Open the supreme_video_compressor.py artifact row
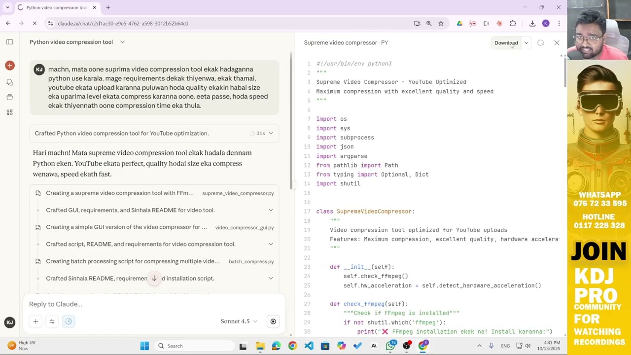The width and height of the screenshot is (631, 355). tap(154, 193)
